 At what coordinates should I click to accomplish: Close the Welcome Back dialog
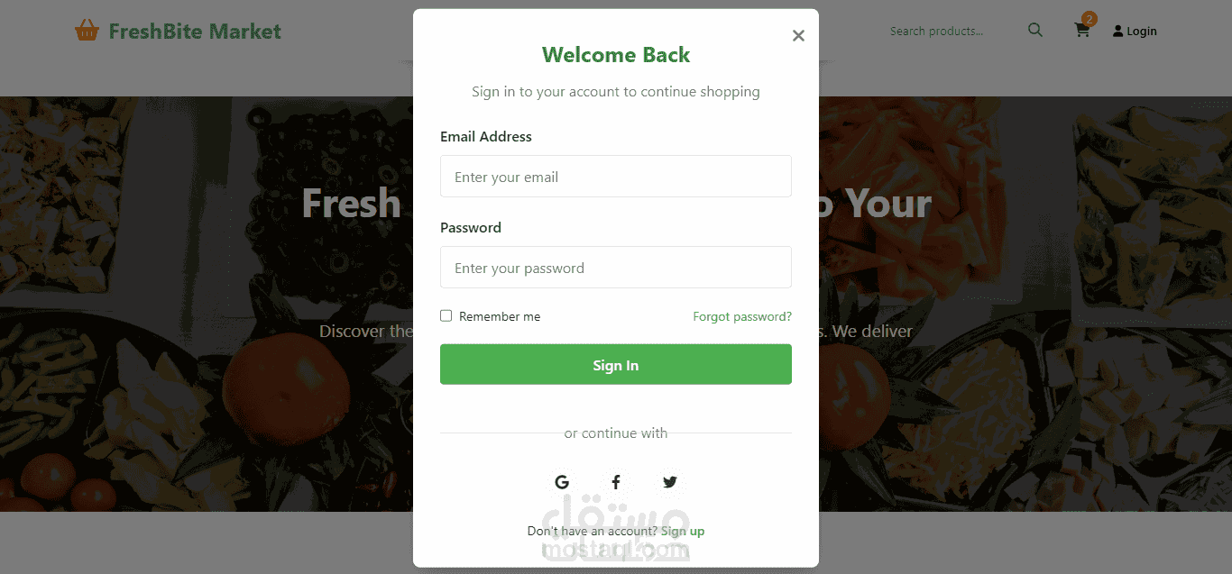(798, 36)
